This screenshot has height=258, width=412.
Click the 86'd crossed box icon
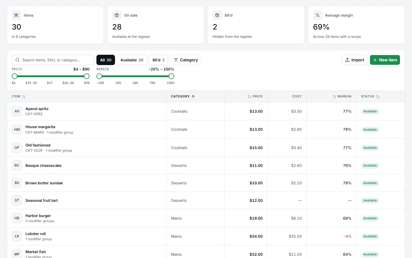(x=217, y=15)
